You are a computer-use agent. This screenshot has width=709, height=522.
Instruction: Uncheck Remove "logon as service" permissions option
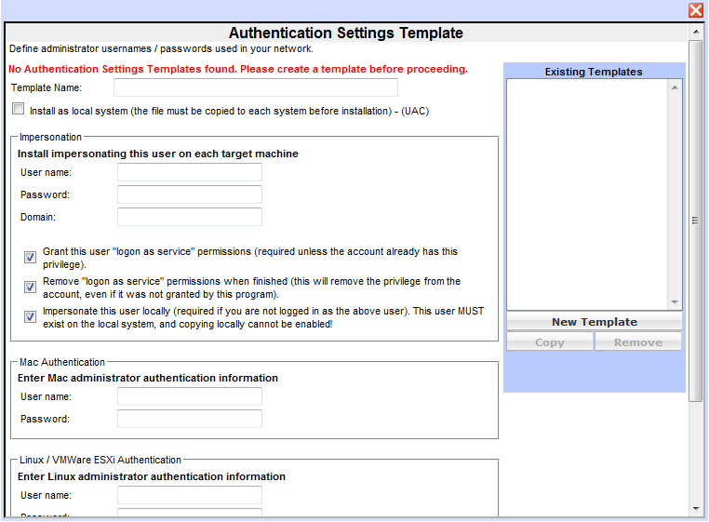31,287
